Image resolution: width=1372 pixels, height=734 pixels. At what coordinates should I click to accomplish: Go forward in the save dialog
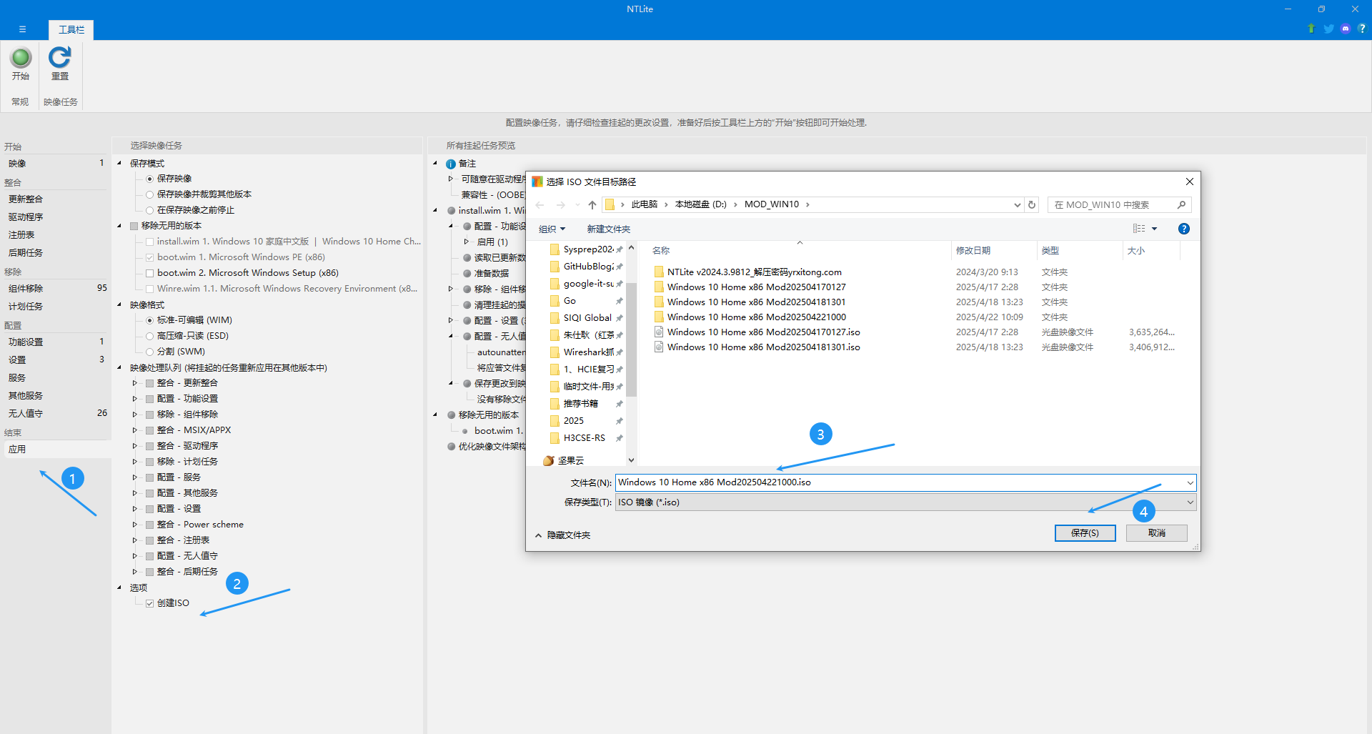pyautogui.click(x=561, y=205)
